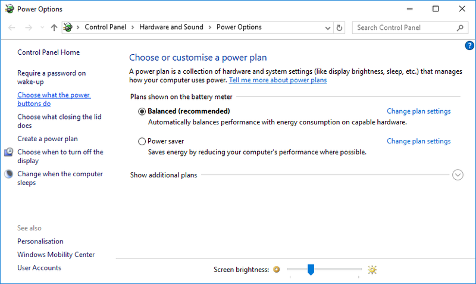
Task: Expand Show additional plans chevron
Action: pyautogui.click(x=458, y=175)
